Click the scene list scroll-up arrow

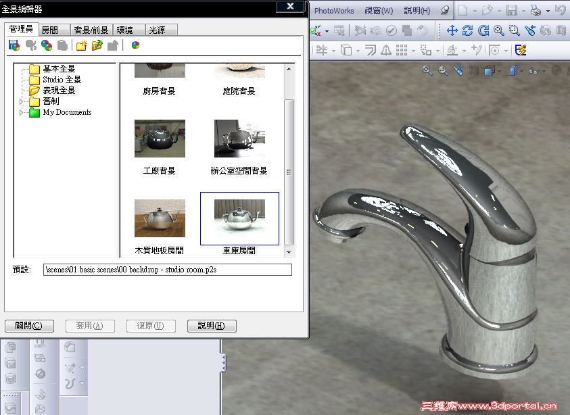289,69
